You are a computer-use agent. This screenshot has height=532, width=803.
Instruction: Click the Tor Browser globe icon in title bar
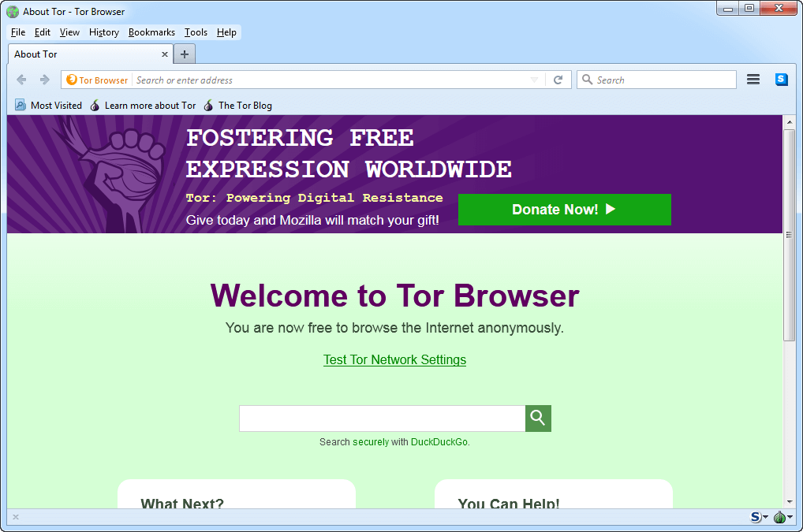click(13, 11)
